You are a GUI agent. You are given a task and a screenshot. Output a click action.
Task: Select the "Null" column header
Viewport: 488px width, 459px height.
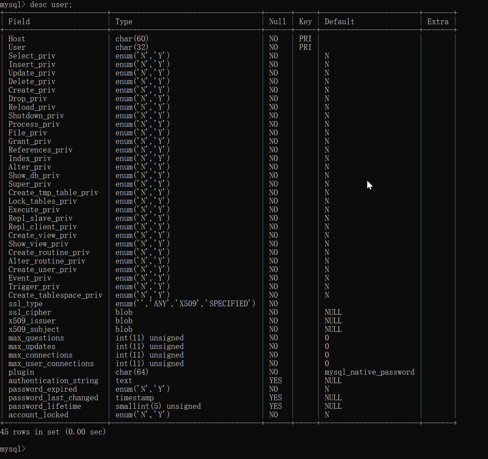[x=277, y=22]
